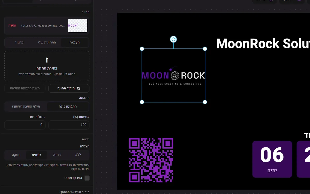The width and height of the screenshot is (310, 194).
Task: Select the MoonRock Solutions title on the canvas
Action: (263, 43)
